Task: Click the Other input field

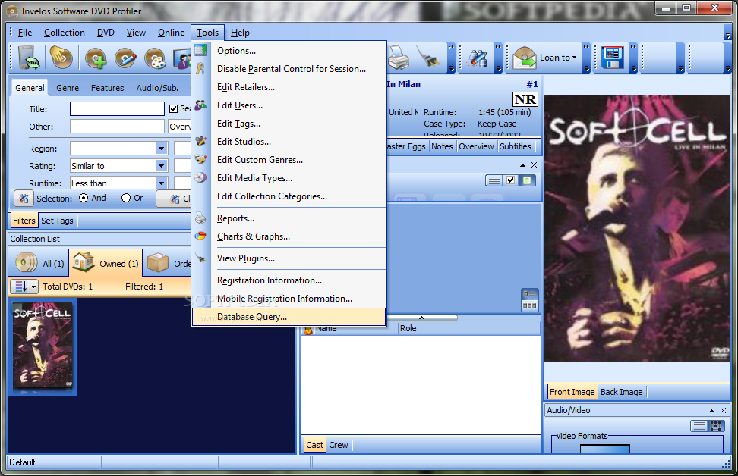Action: coord(117,127)
